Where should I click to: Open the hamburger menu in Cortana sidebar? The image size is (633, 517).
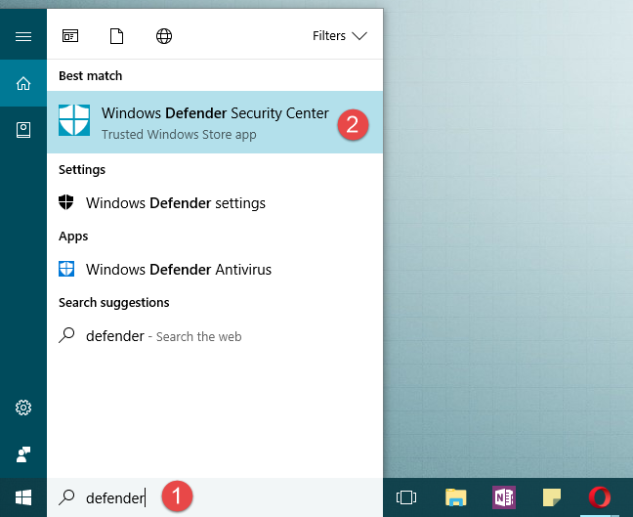[x=23, y=37]
